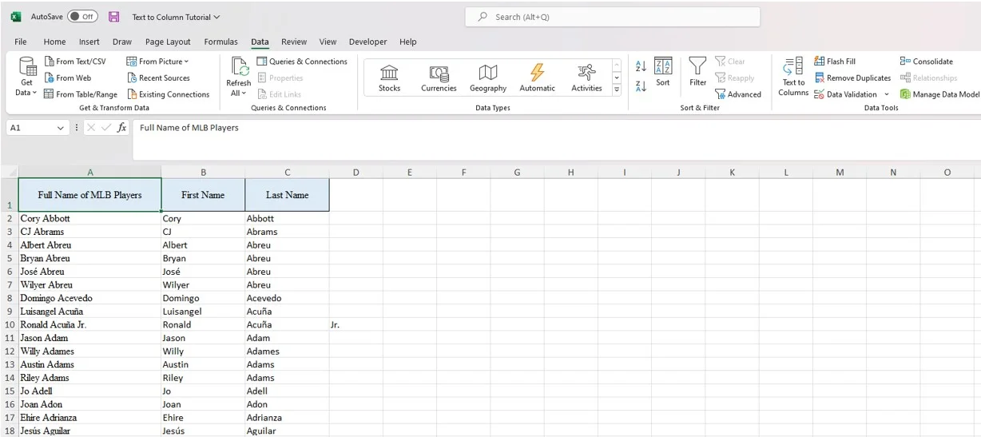Select the Geography data type
This screenshot has width=981, height=437.
[x=488, y=78]
